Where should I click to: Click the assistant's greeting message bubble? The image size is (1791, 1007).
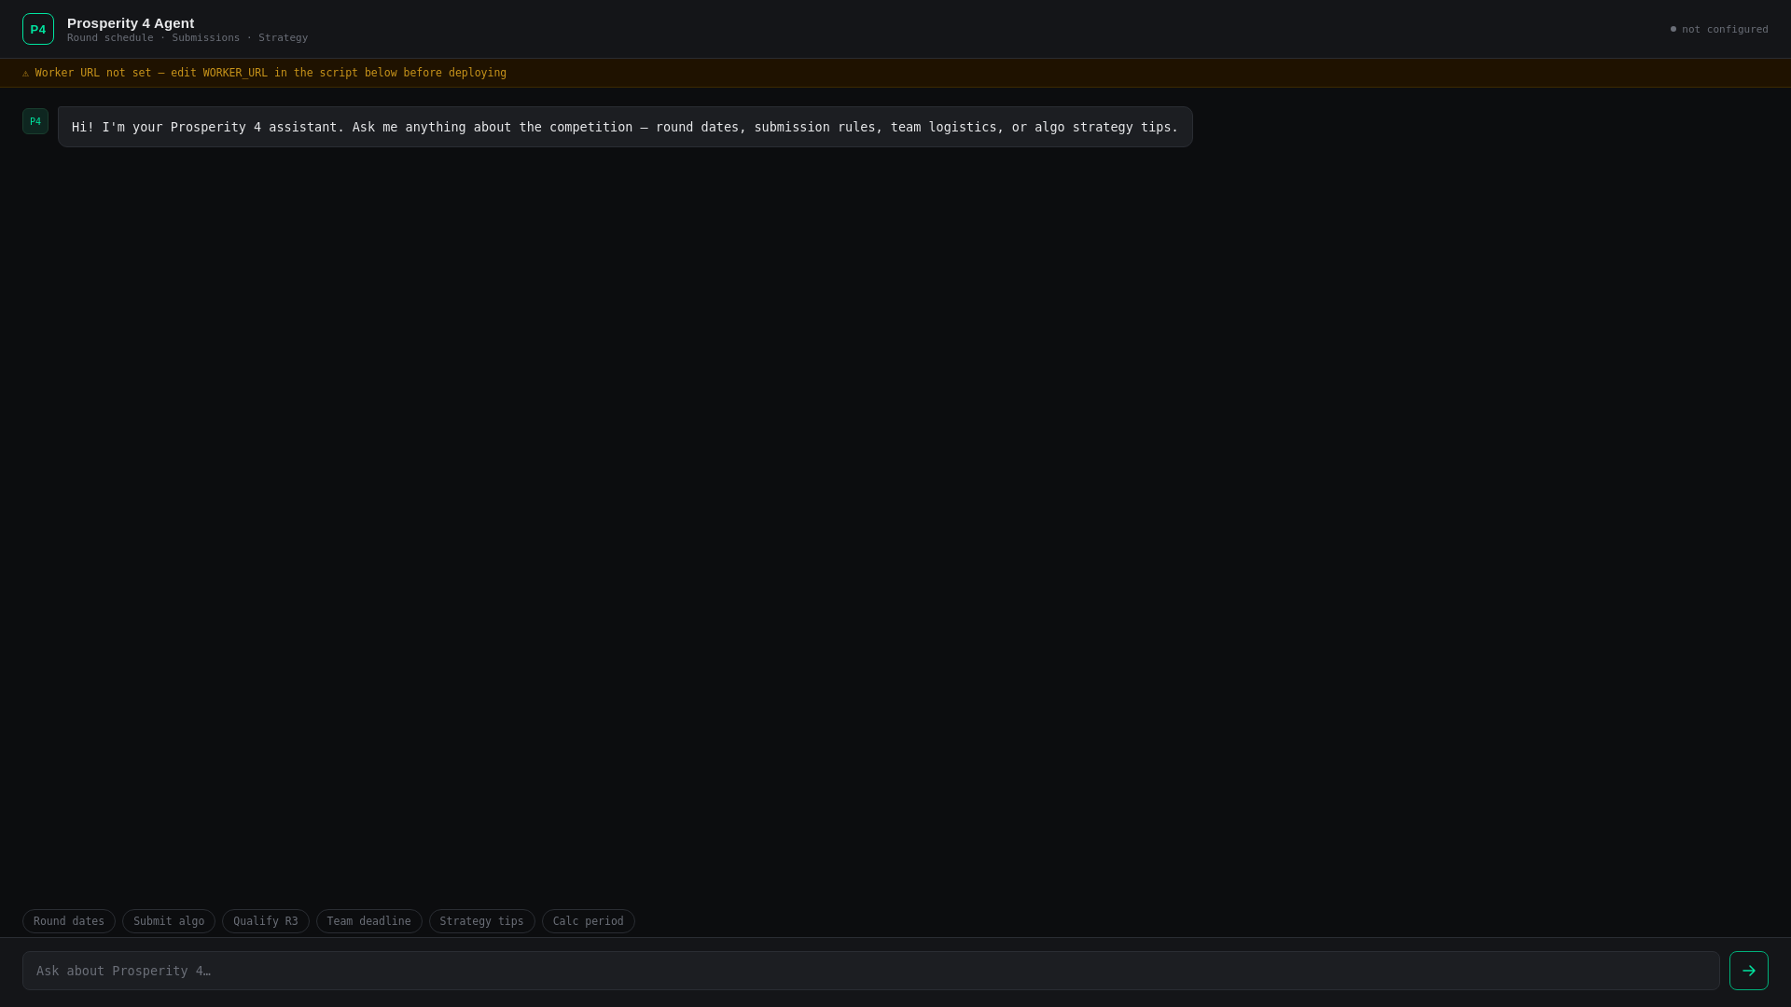[x=625, y=127]
